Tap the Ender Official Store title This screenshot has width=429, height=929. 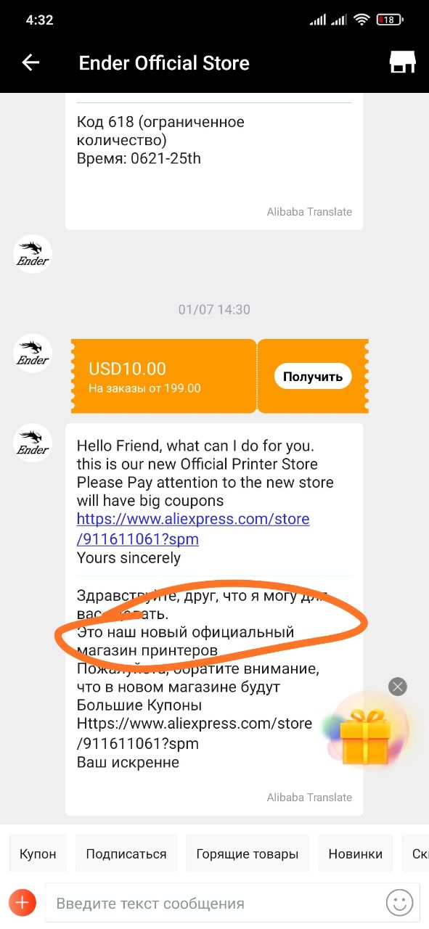tap(164, 63)
